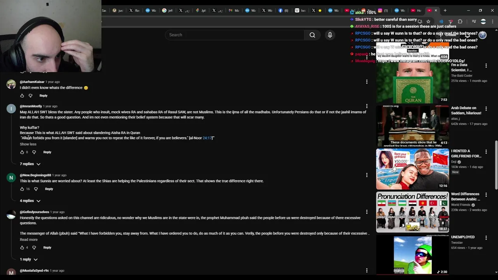Viewport: 498px width, 280px height.
Task: Open a new browser tab with plus icon
Action: coord(445,10)
